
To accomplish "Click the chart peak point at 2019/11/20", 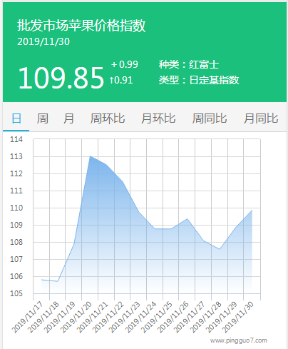I will [90, 156].
